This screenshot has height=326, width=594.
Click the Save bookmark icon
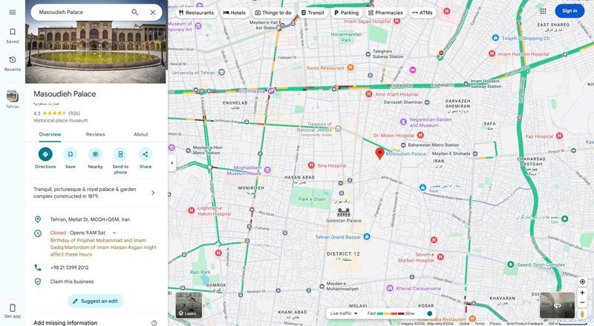(71, 154)
